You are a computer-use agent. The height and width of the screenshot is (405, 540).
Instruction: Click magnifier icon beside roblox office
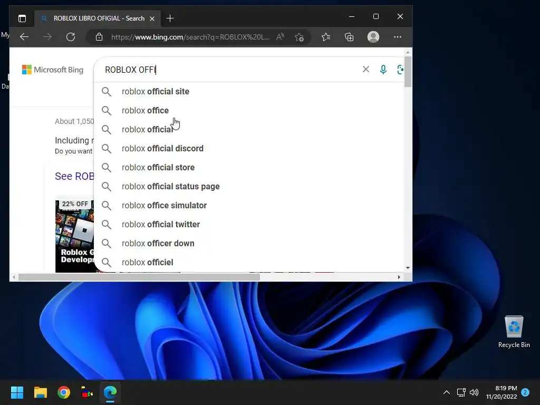point(107,111)
